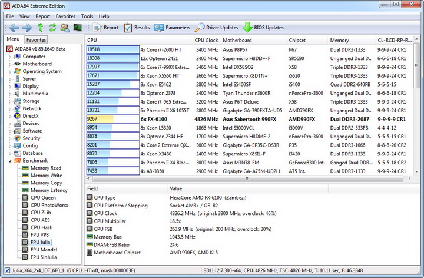Select the Memory Read benchmark

pyautogui.click(x=46, y=168)
